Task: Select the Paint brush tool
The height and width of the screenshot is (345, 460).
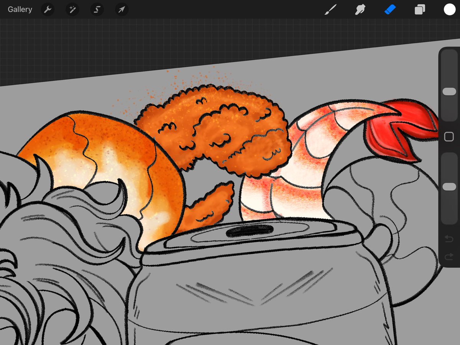Action: tap(330, 10)
